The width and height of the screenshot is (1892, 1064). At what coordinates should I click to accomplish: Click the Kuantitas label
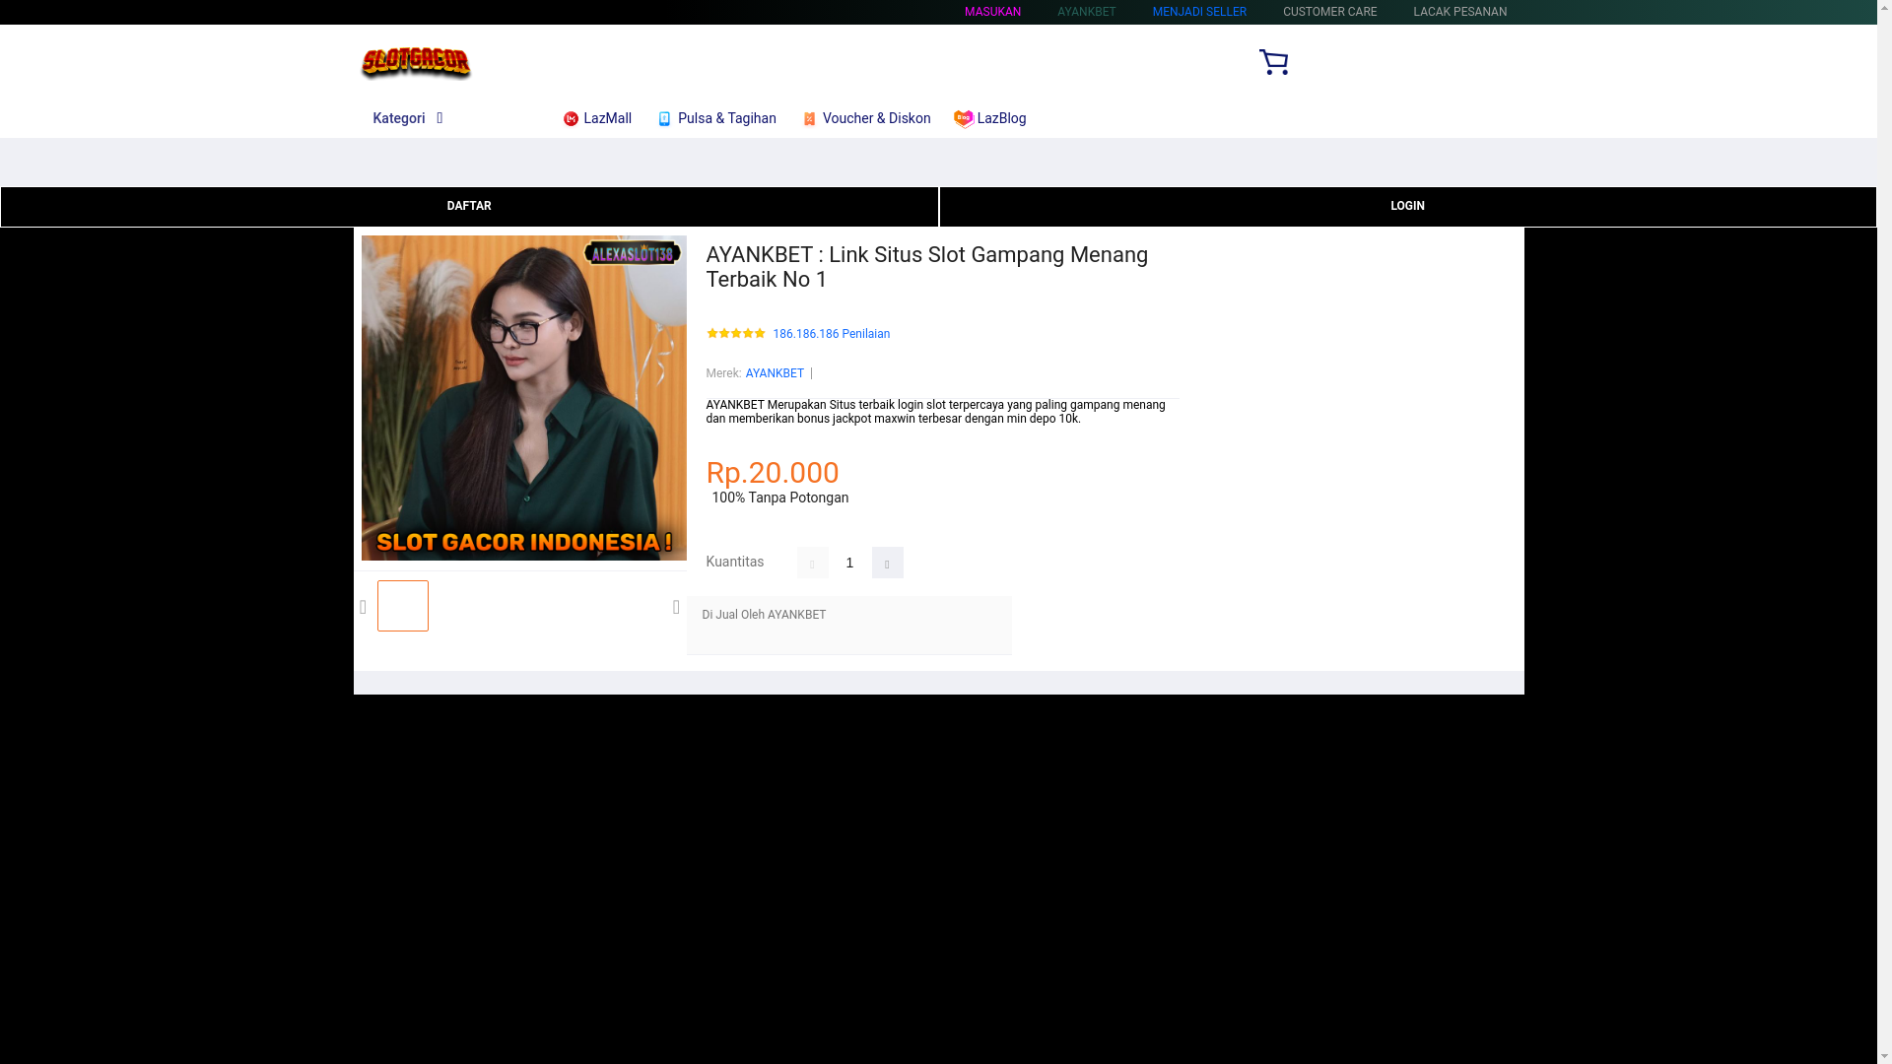point(735,562)
